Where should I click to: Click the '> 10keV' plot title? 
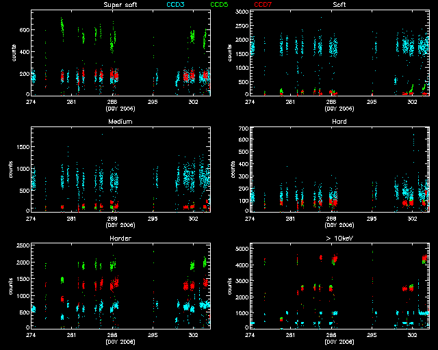[x=339, y=239]
